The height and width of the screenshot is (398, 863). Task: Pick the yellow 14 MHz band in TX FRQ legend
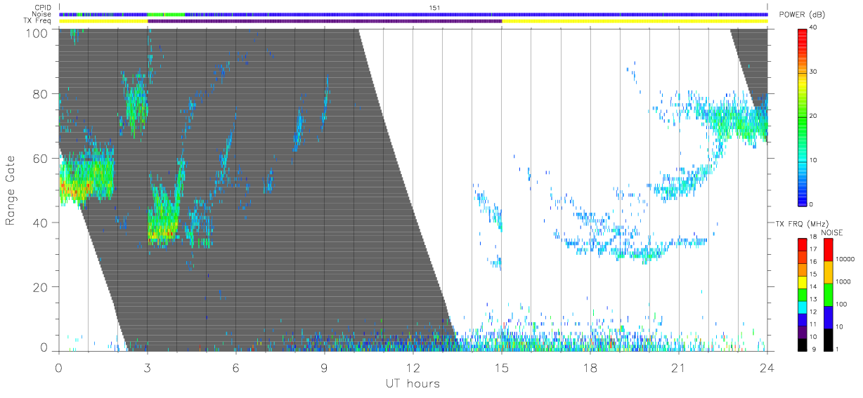803,282
